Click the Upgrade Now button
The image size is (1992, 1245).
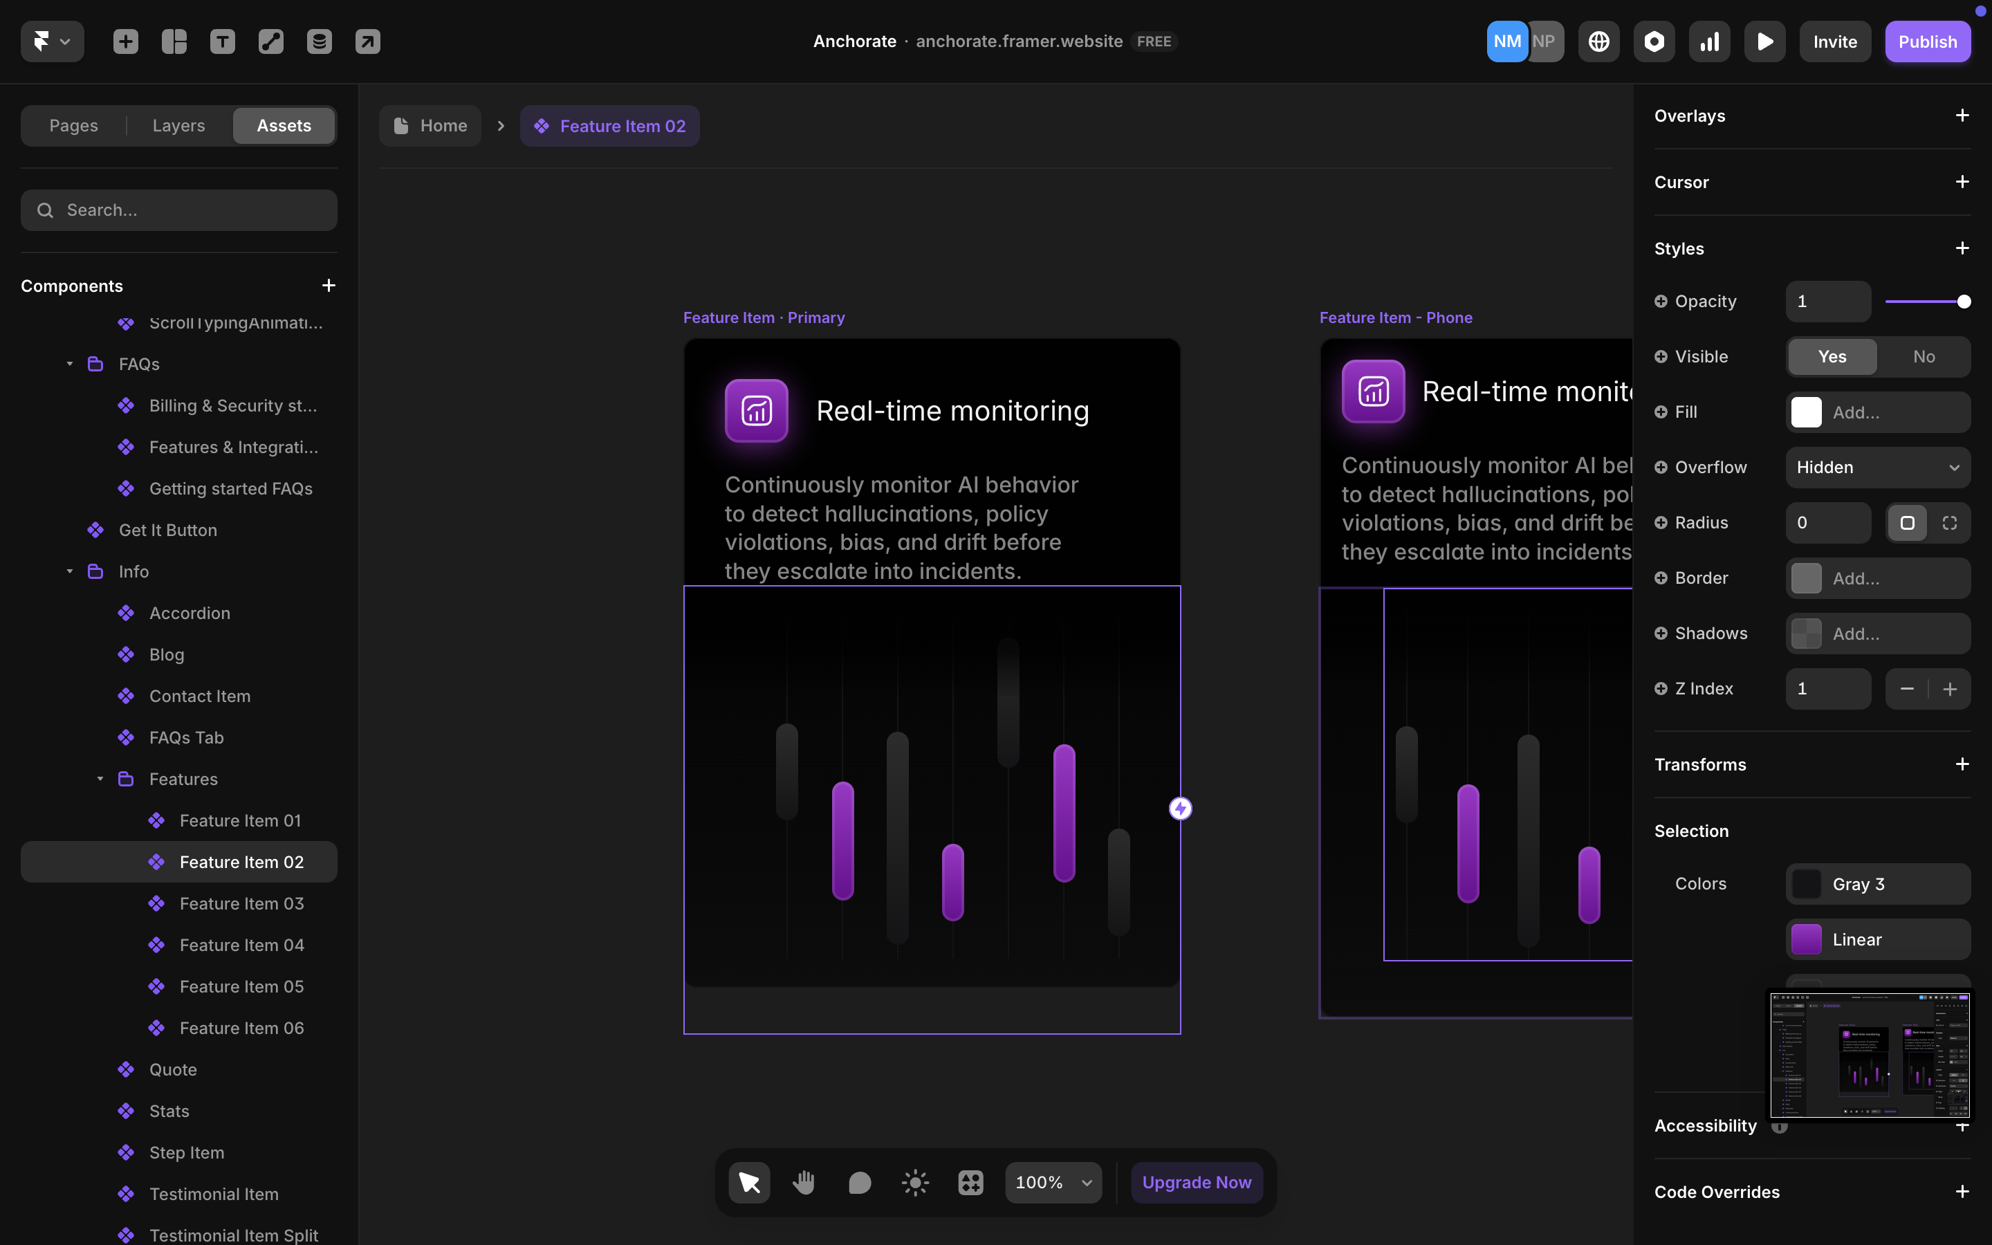pos(1196,1183)
